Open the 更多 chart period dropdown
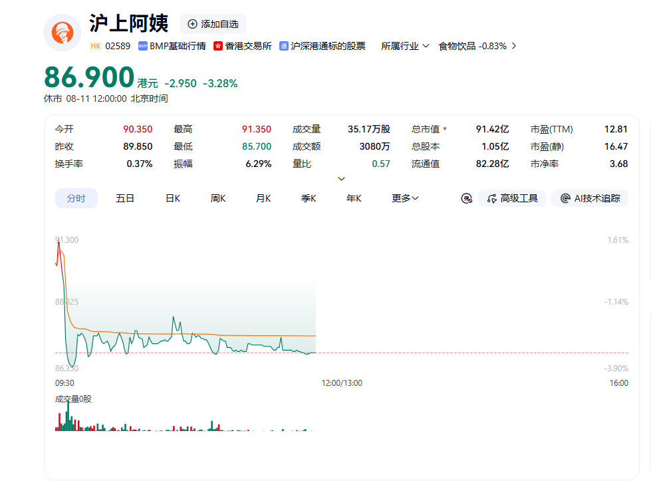 pos(405,198)
